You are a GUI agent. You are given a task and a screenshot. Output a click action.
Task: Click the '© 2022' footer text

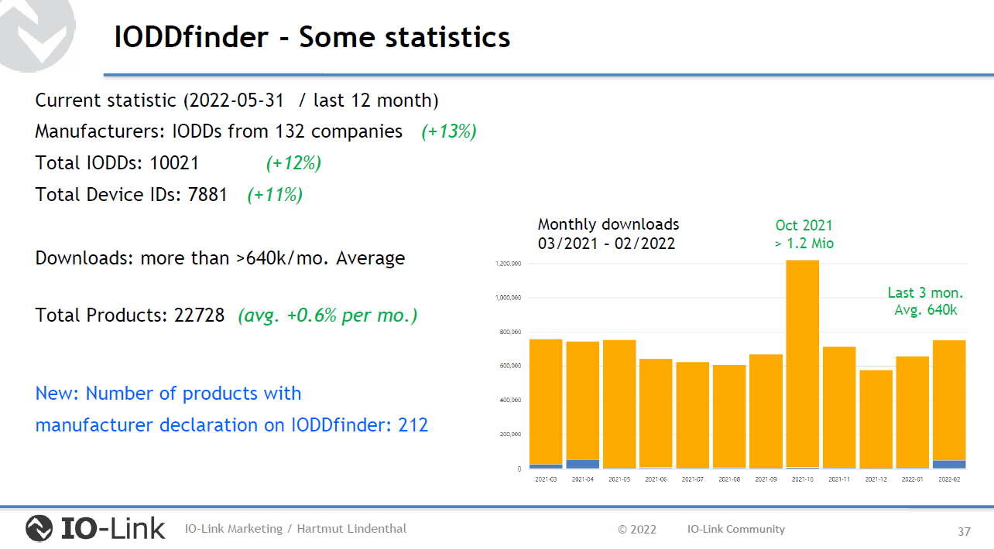[x=637, y=530]
